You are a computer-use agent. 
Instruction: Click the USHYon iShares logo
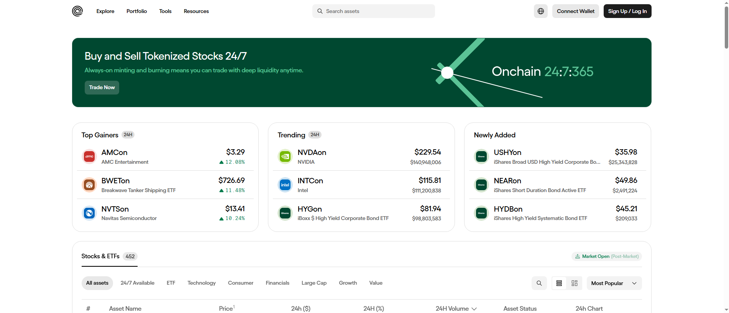[481, 156]
